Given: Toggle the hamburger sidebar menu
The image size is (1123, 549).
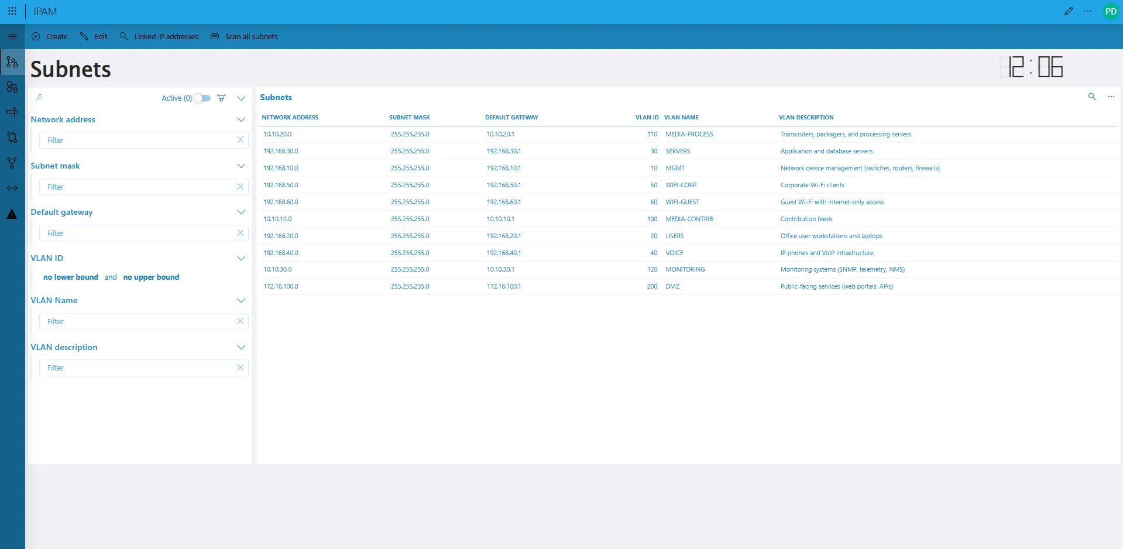Looking at the screenshot, I should point(12,36).
